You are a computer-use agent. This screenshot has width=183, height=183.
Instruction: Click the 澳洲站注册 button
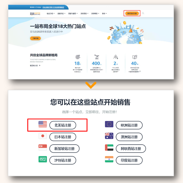point(129,137)
